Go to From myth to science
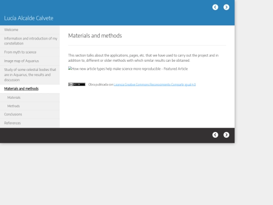This screenshot has width=273, height=205. pos(30,52)
